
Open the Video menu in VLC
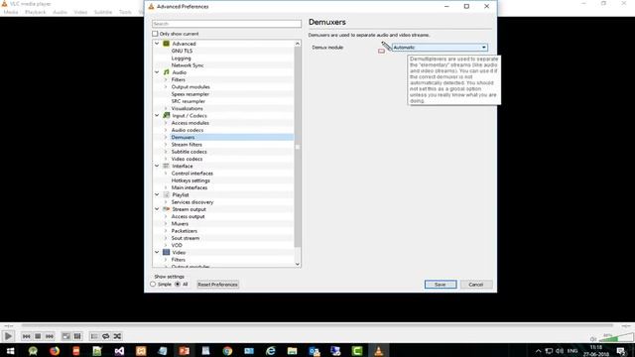point(80,12)
